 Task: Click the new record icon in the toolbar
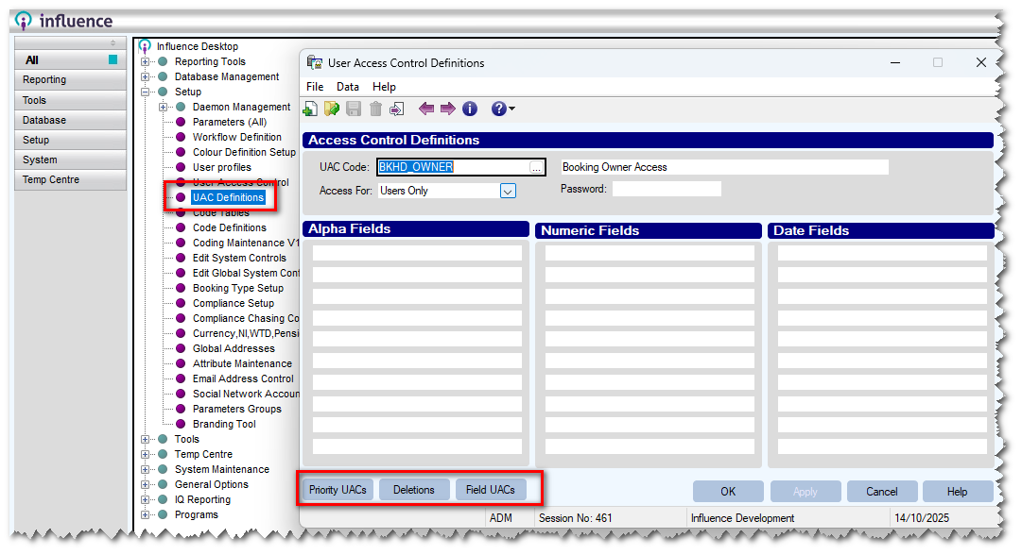coord(310,109)
